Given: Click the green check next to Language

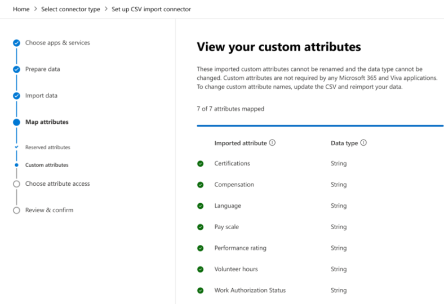Looking at the screenshot, I should (x=200, y=206).
